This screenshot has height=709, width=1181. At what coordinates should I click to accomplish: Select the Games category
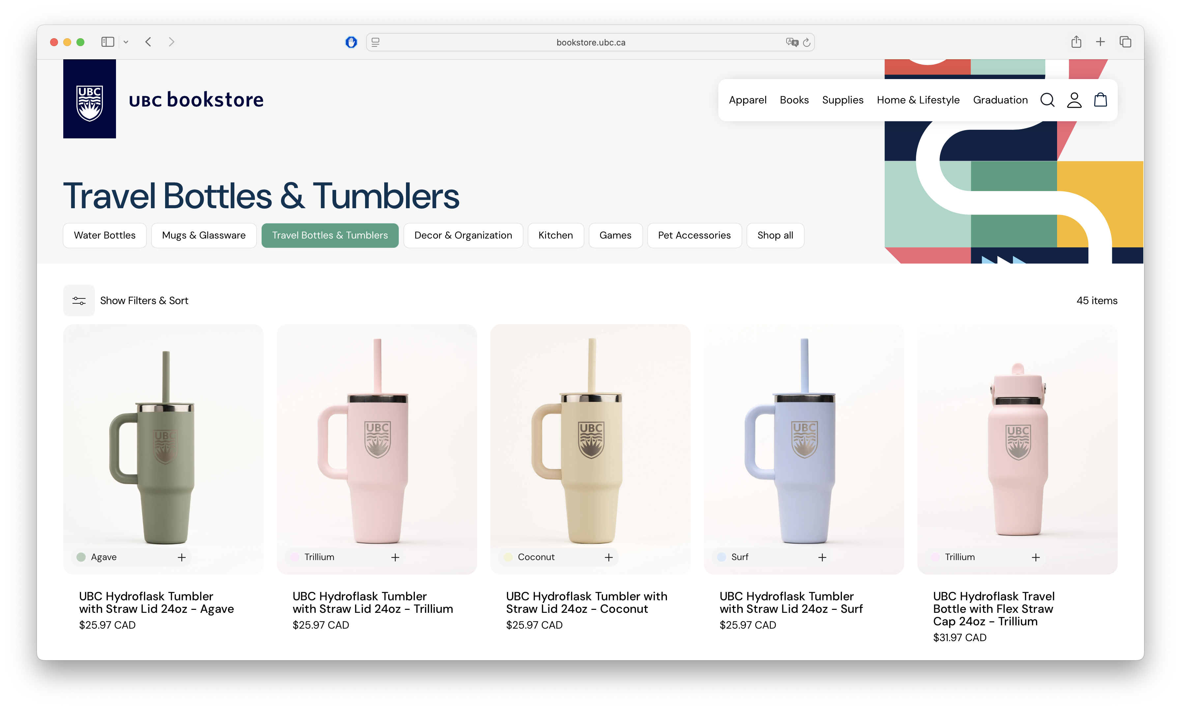tap(615, 235)
